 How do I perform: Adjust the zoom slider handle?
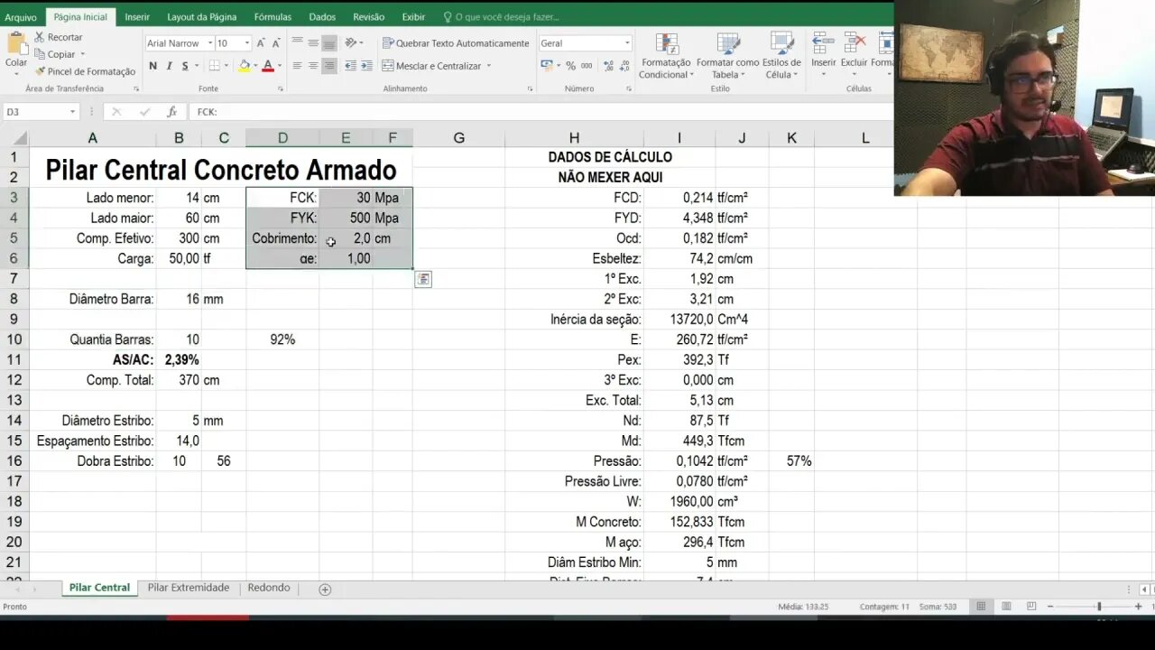pyautogui.click(x=1098, y=607)
